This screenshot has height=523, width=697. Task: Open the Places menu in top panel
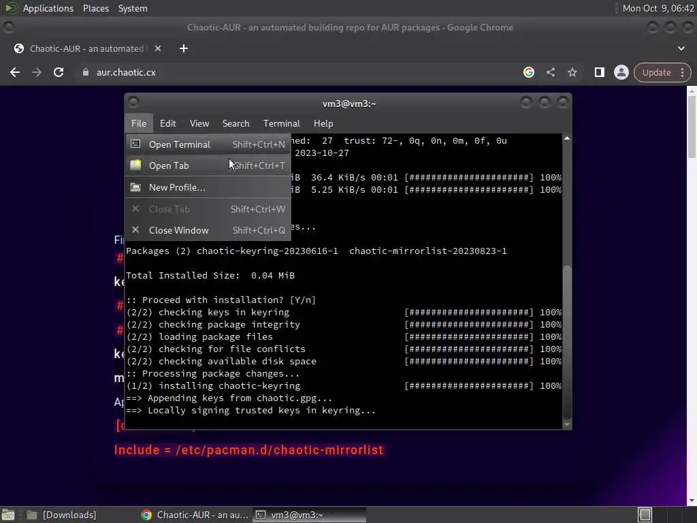[x=96, y=8]
